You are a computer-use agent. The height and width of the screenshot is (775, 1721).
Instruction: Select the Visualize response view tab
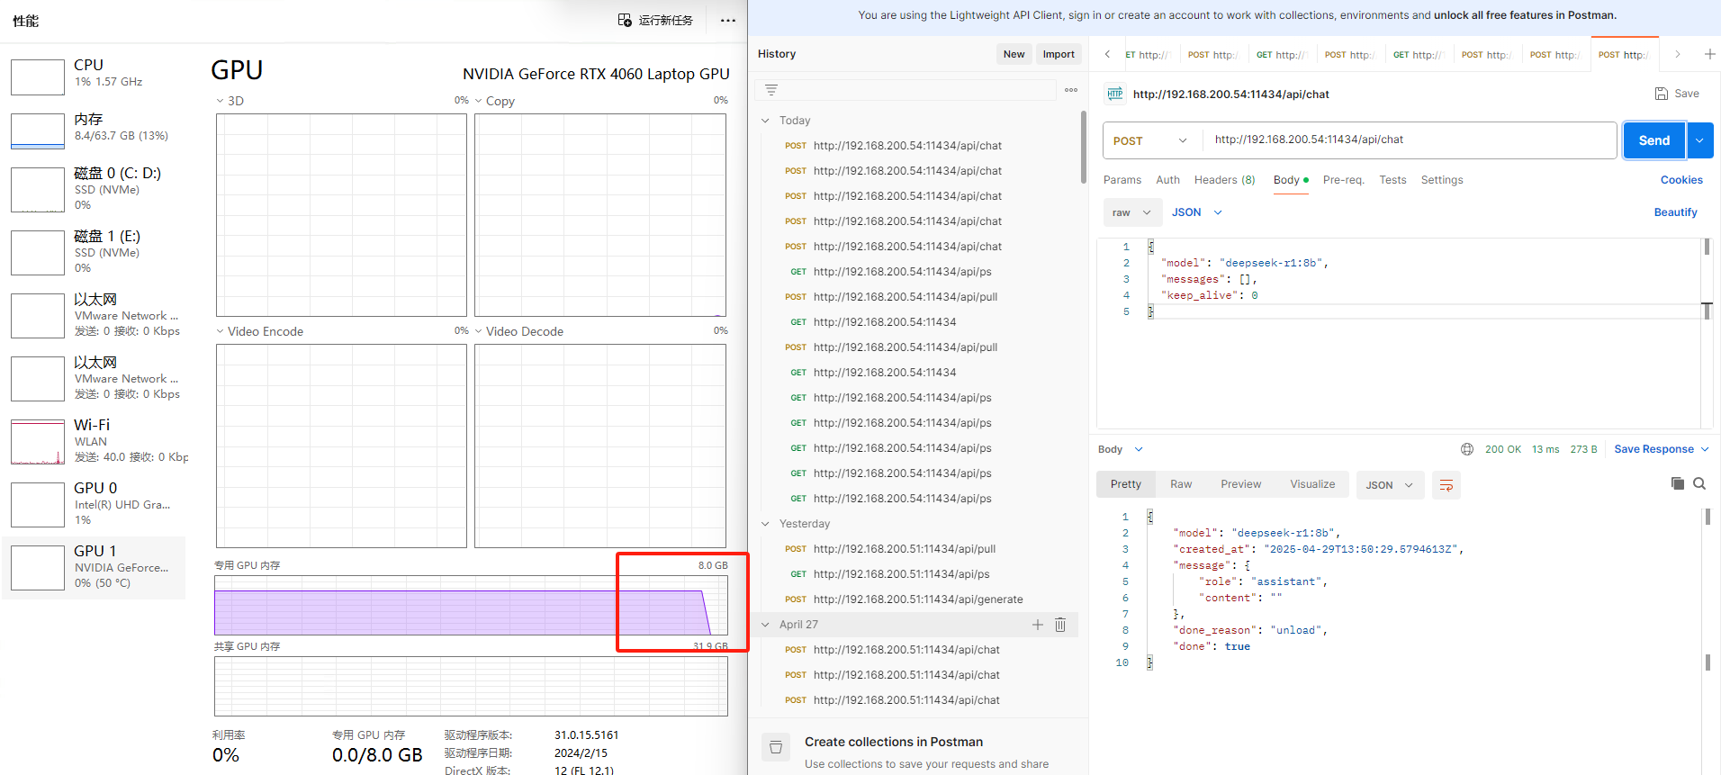[x=1312, y=484]
